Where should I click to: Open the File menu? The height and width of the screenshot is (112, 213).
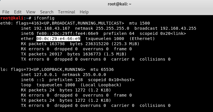[x=6, y=12]
